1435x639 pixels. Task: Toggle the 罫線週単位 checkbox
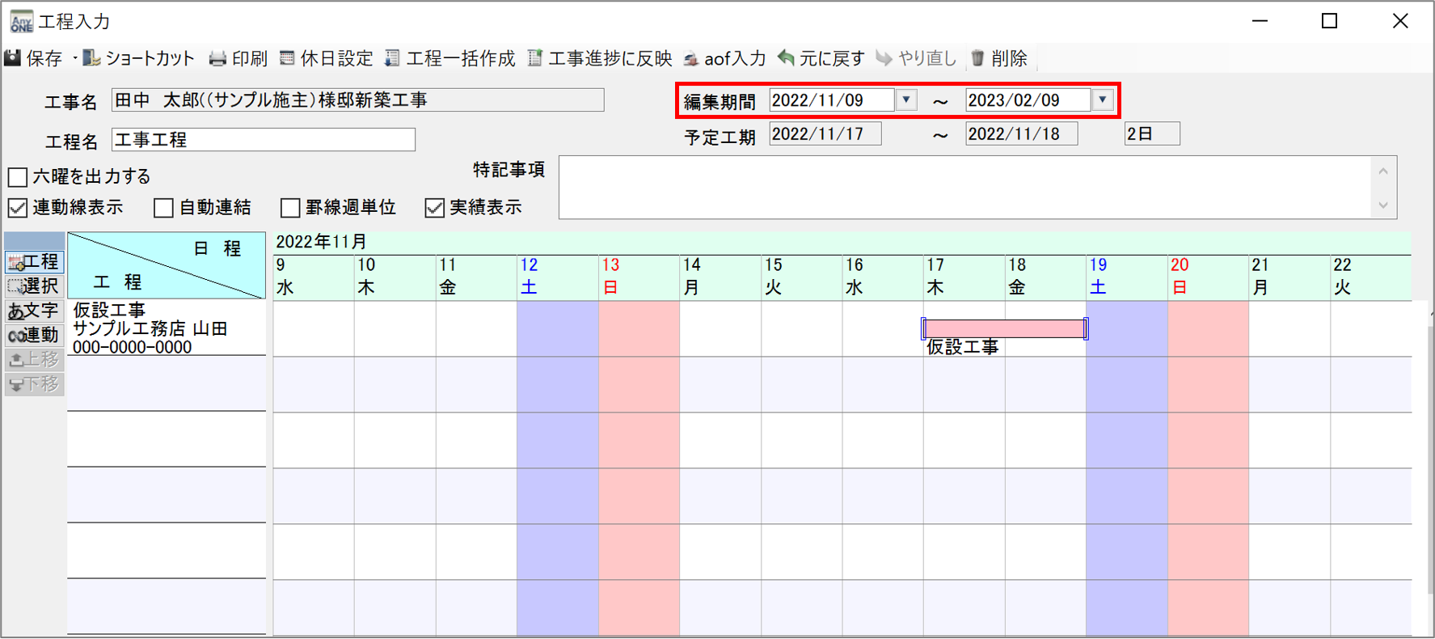(290, 208)
